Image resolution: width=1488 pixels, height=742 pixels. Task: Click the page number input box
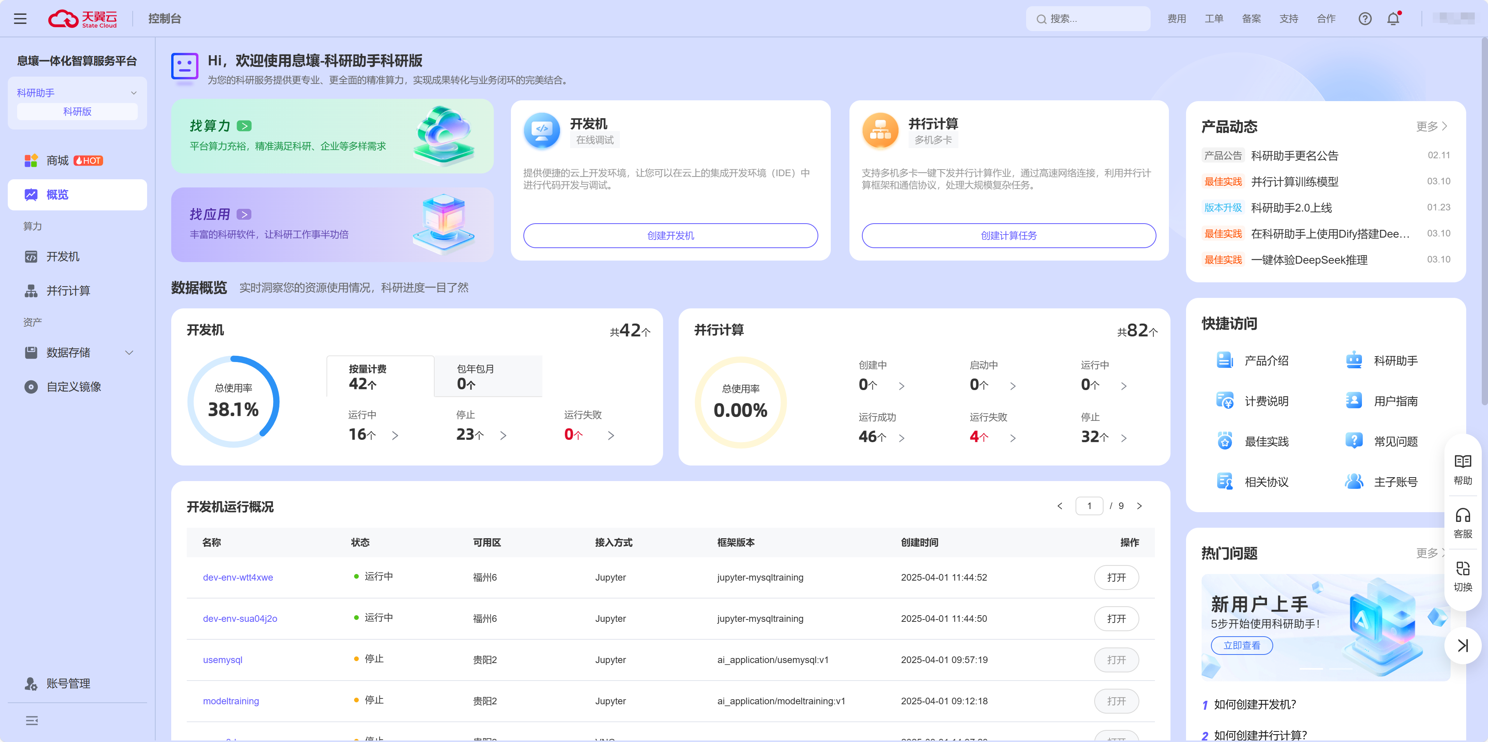click(1089, 506)
